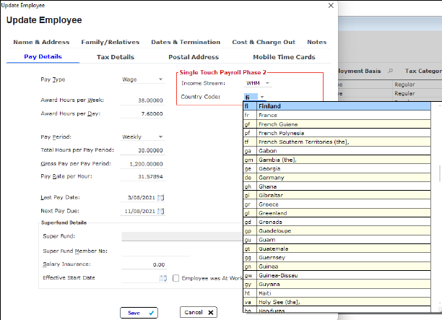Click the Award Hours per Day field
Viewport: 442px width, 320px height.
(x=142, y=114)
